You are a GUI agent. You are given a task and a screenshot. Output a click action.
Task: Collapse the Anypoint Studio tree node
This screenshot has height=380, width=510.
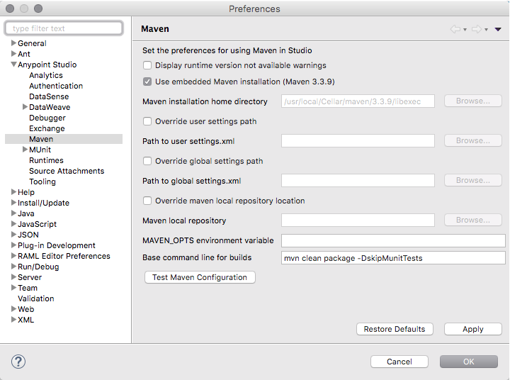(13, 65)
